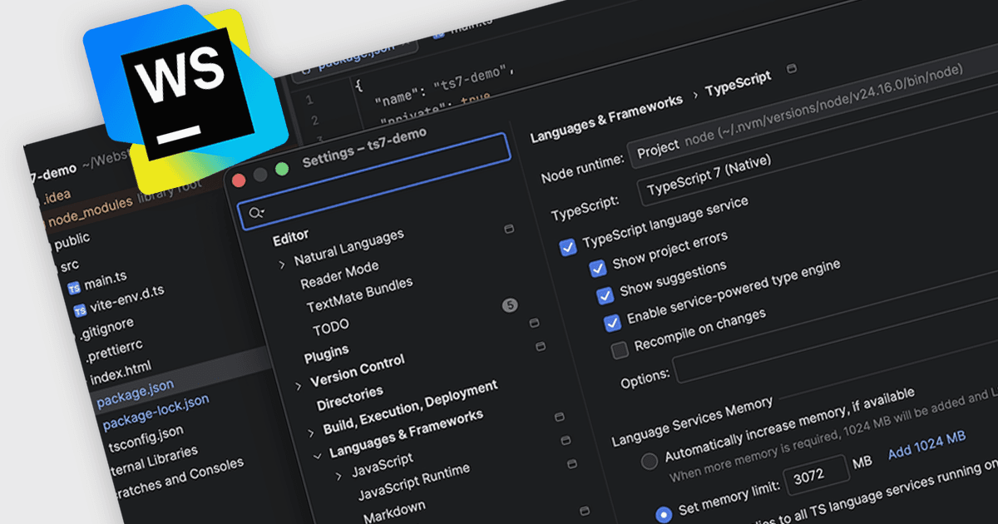Viewport: 998px width, 524px height.
Task: Click project-level icon on Directories row
Action: tap(540, 346)
